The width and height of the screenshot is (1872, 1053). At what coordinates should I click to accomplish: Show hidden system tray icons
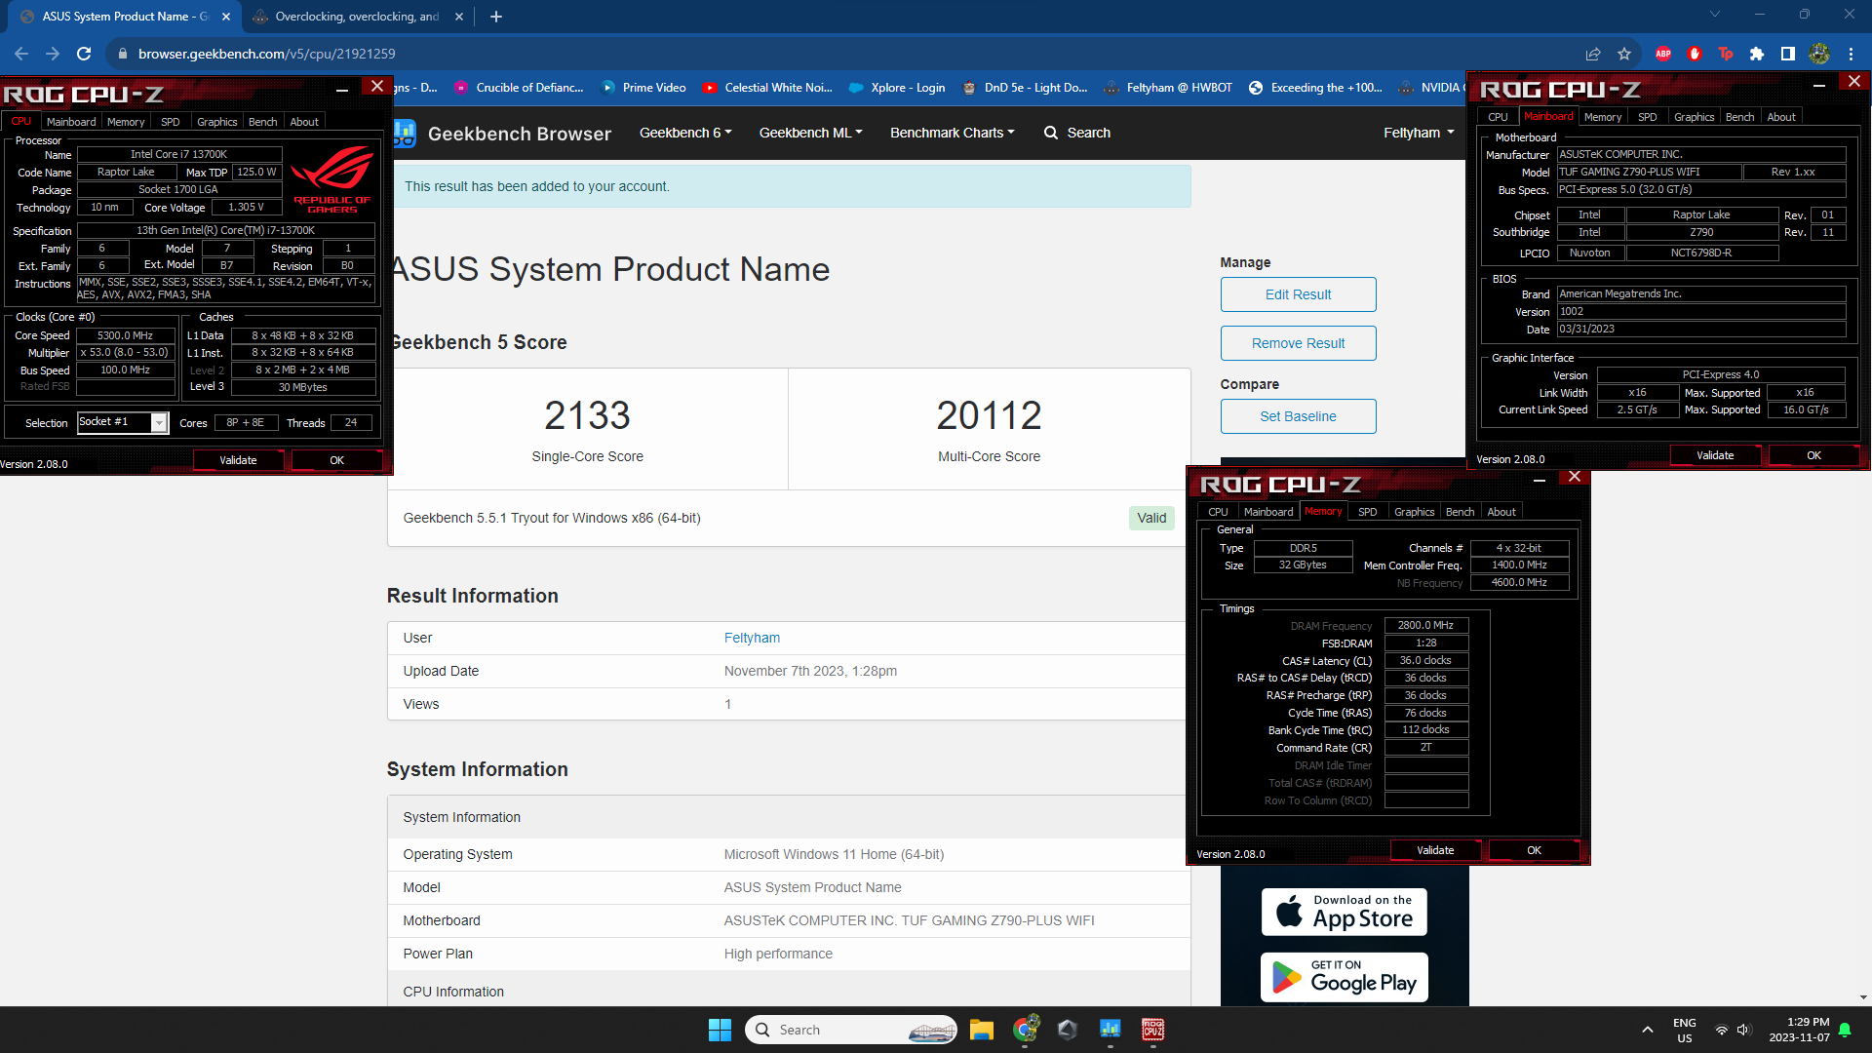1647,1030
